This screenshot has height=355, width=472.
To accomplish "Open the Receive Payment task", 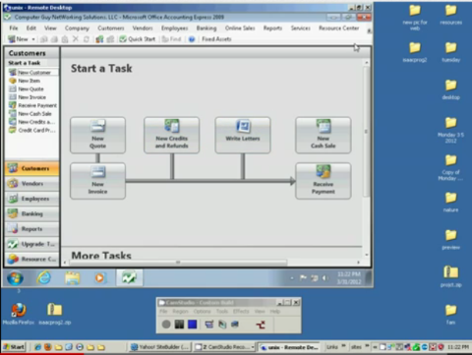I will pyautogui.click(x=324, y=181).
